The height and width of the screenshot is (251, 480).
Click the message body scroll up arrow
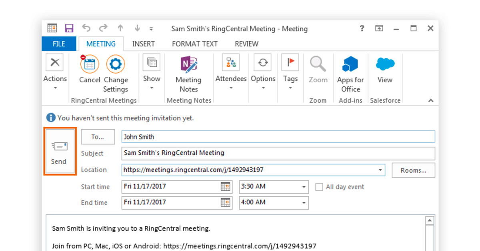430,220
